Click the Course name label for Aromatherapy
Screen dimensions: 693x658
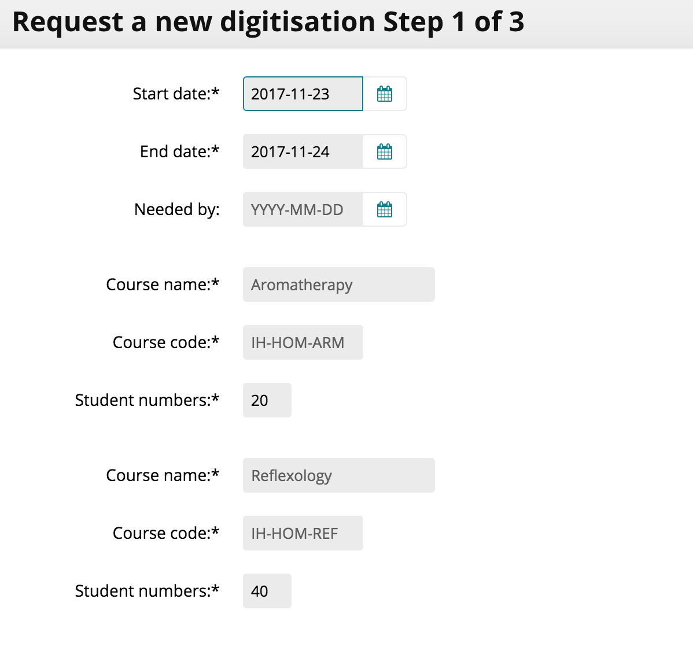(x=163, y=284)
